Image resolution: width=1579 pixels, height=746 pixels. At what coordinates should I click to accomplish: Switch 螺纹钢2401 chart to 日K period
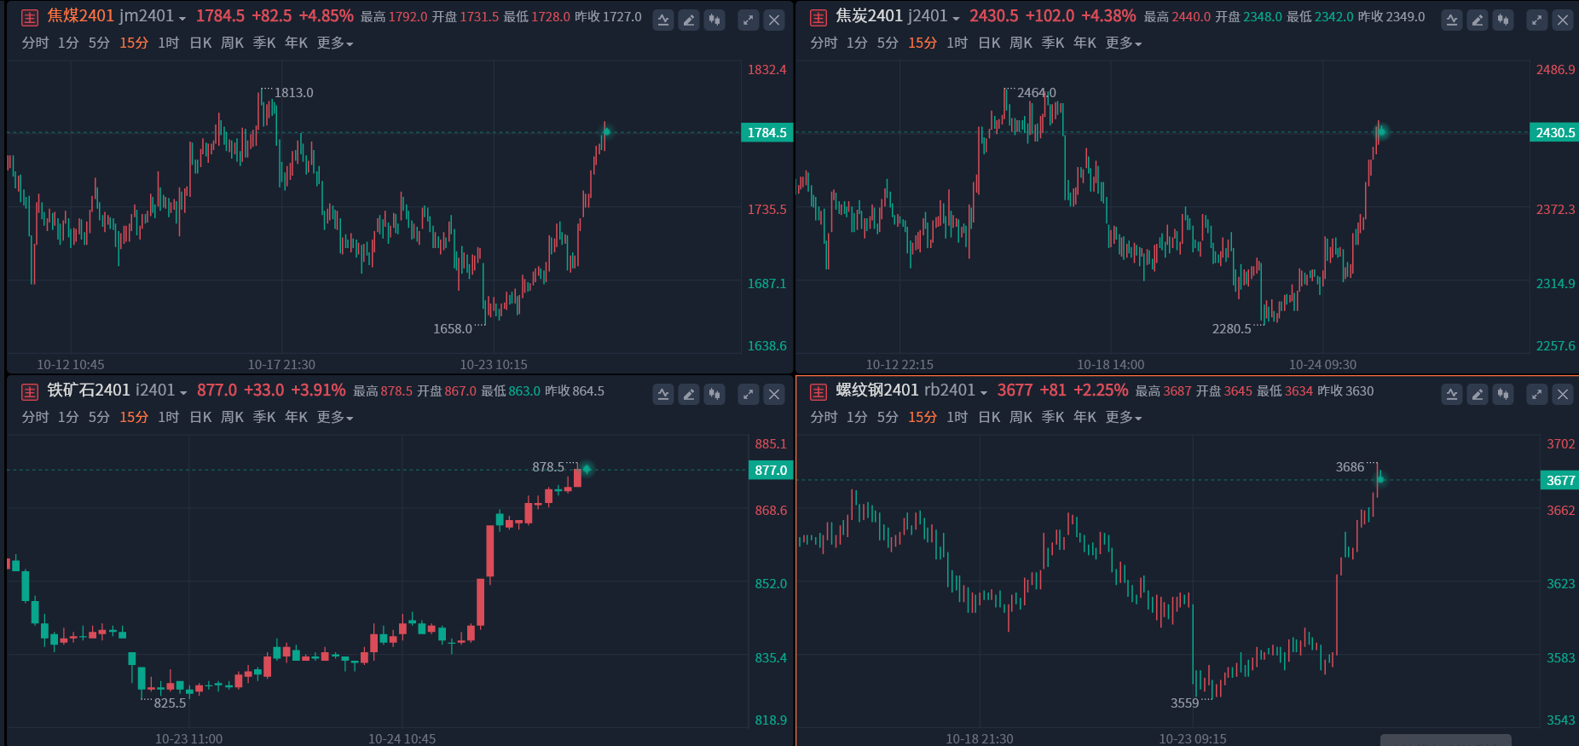click(989, 417)
